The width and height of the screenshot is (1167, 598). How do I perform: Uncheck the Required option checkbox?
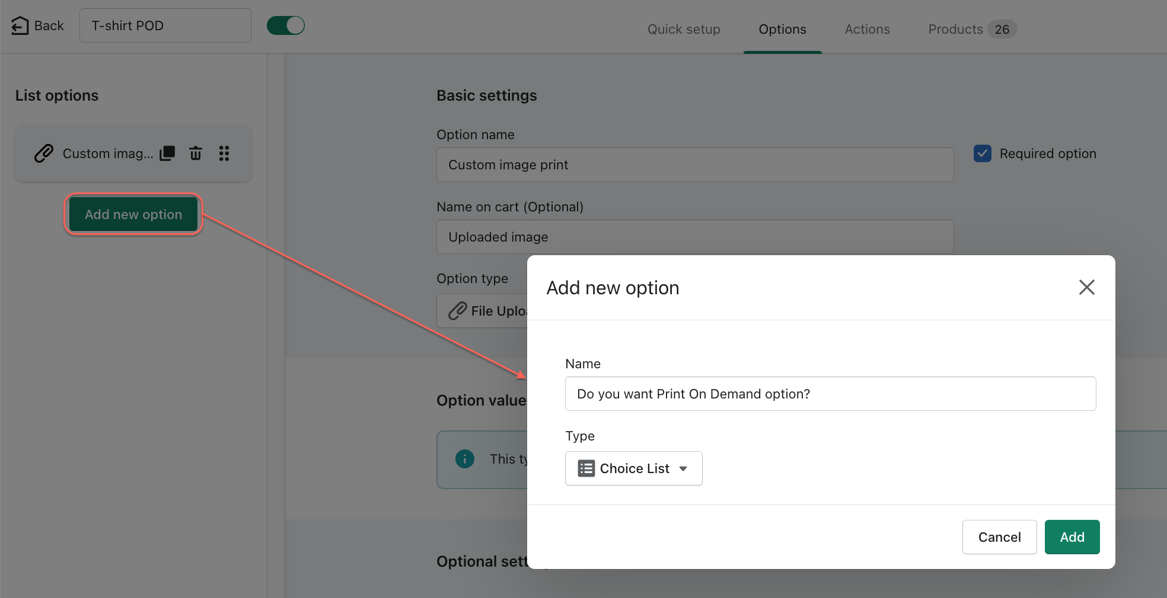[983, 153]
